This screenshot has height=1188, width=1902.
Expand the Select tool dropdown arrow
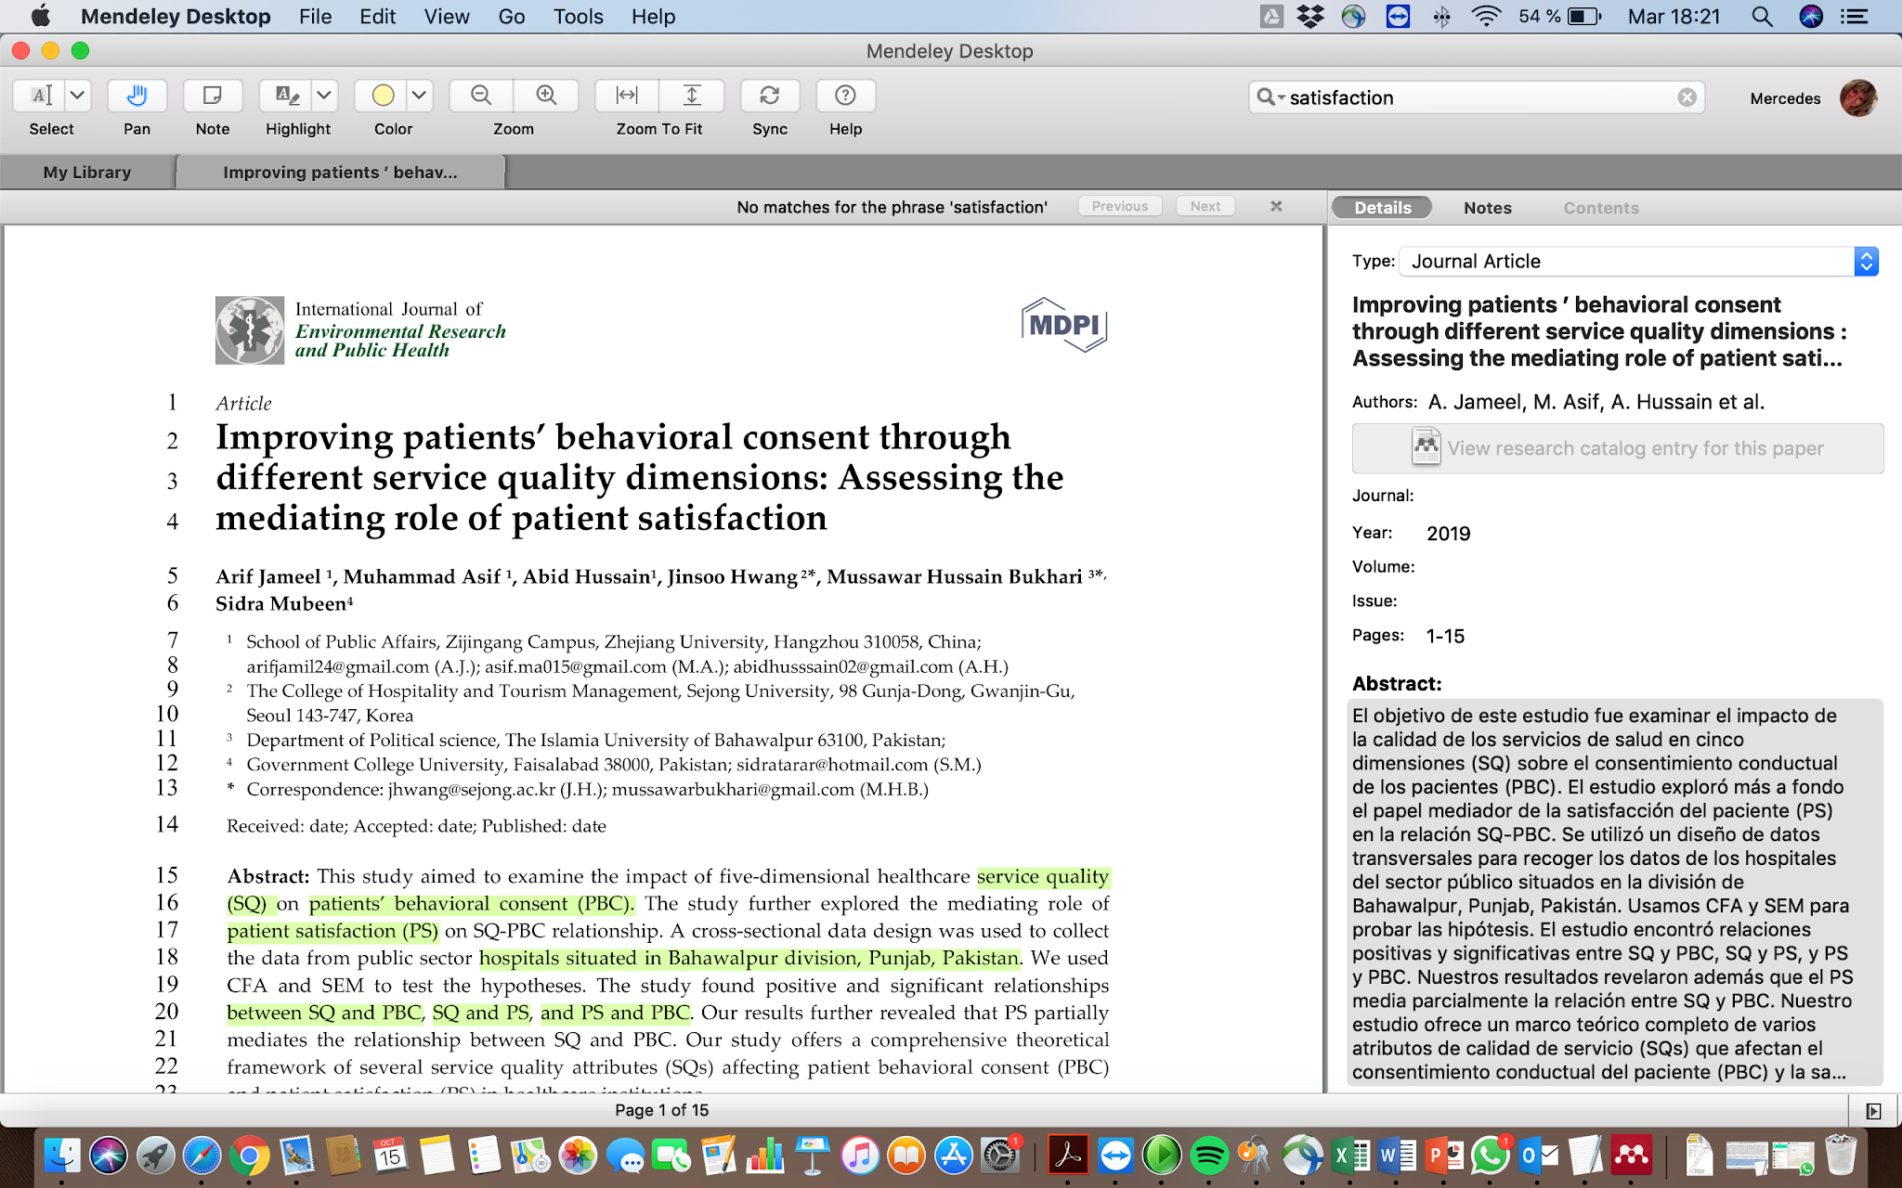point(78,96)
